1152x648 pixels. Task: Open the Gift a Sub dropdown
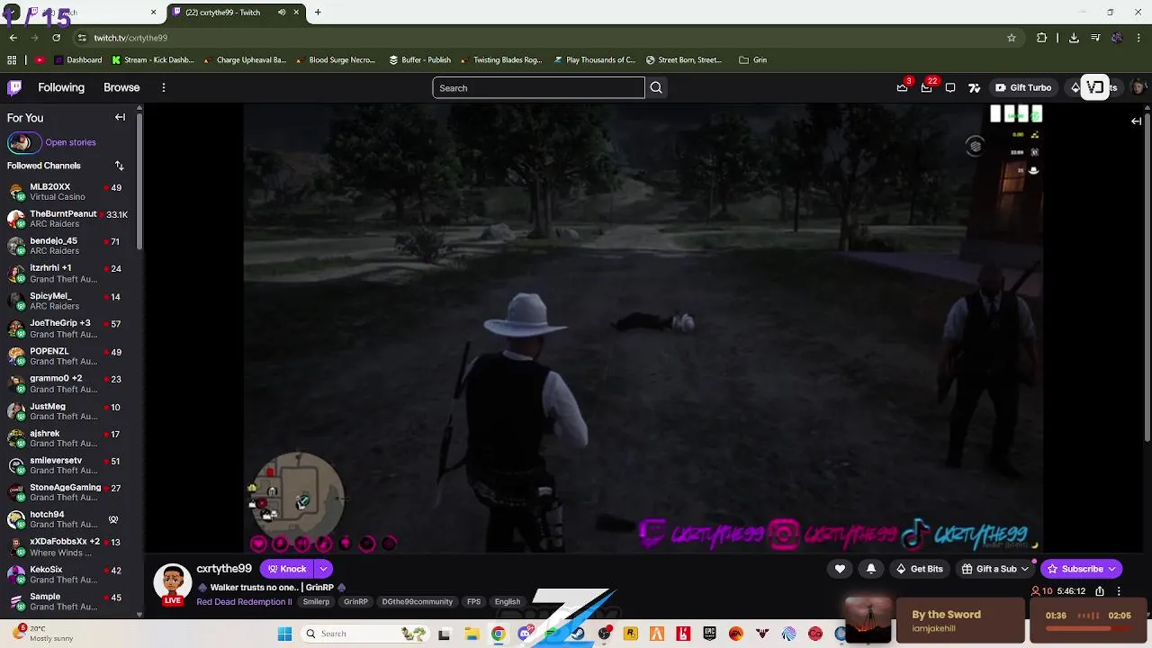pos(994,569)
